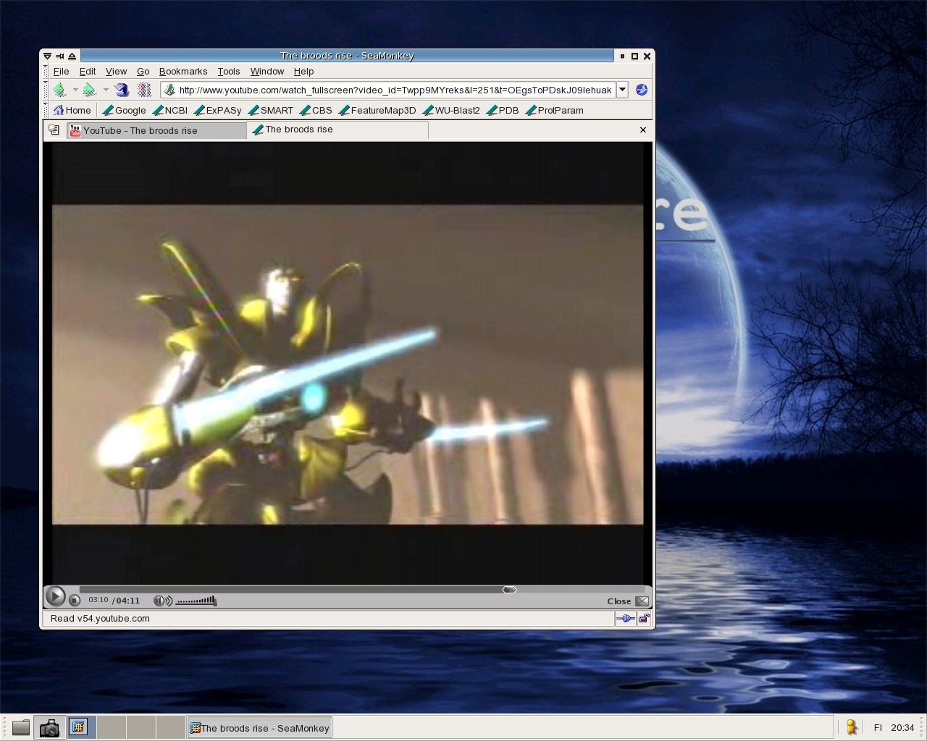Open the PDB bookmark
Screen dimensions: 927x741
503,110
